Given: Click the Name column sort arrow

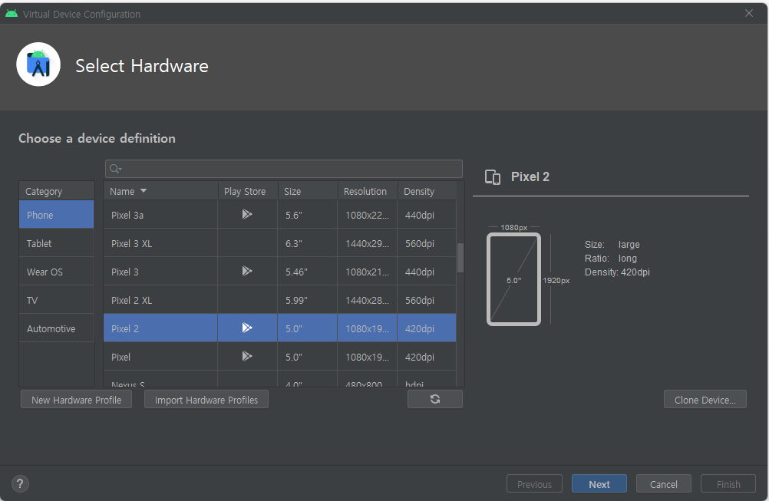Looking at the screenshot, I should (x=144, y=191).
